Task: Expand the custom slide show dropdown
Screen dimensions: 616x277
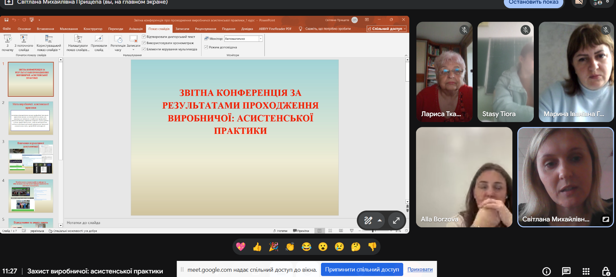Action: tap(49, 43)
